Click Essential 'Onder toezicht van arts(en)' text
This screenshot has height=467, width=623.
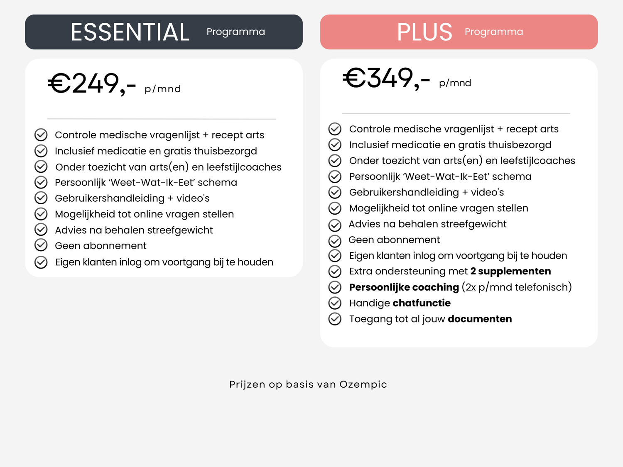[x=168, y=167]
